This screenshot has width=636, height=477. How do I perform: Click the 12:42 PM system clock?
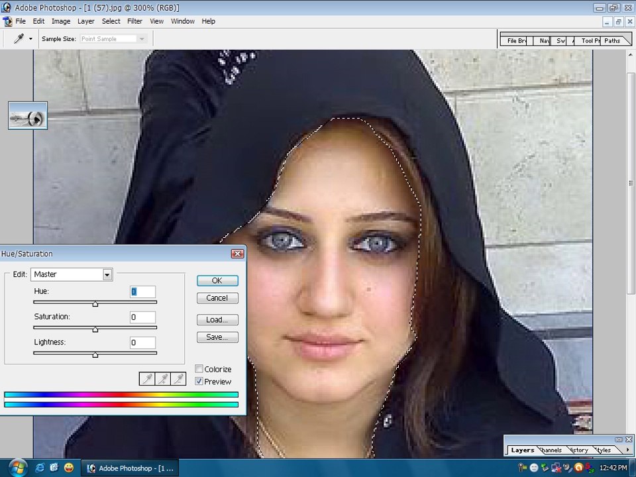coord(613,468)
